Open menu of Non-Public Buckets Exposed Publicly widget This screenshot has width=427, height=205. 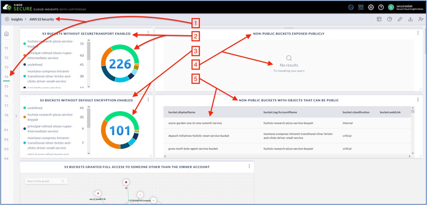tap(418, 33)
